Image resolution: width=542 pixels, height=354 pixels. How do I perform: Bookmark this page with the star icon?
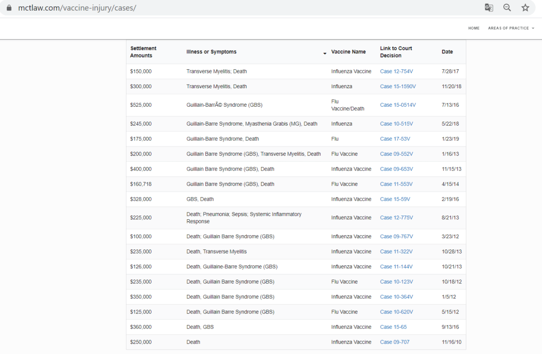click(x=525, y=8)
